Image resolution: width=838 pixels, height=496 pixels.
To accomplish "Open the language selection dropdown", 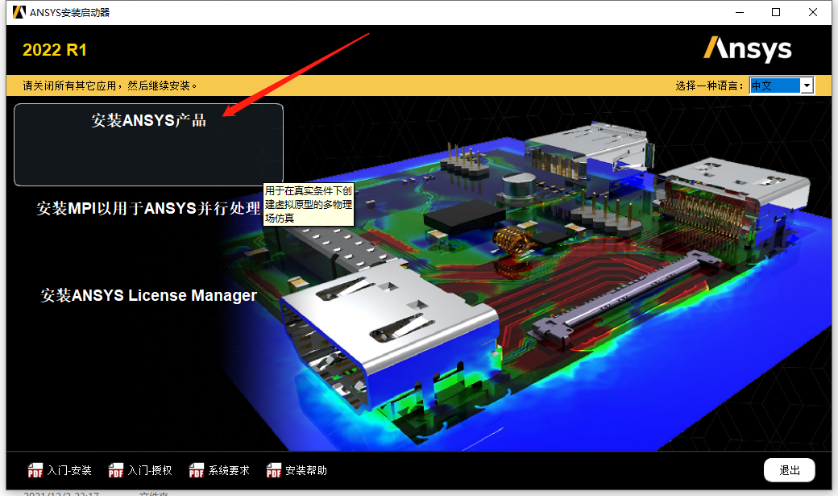I will (x=780, y=85).
